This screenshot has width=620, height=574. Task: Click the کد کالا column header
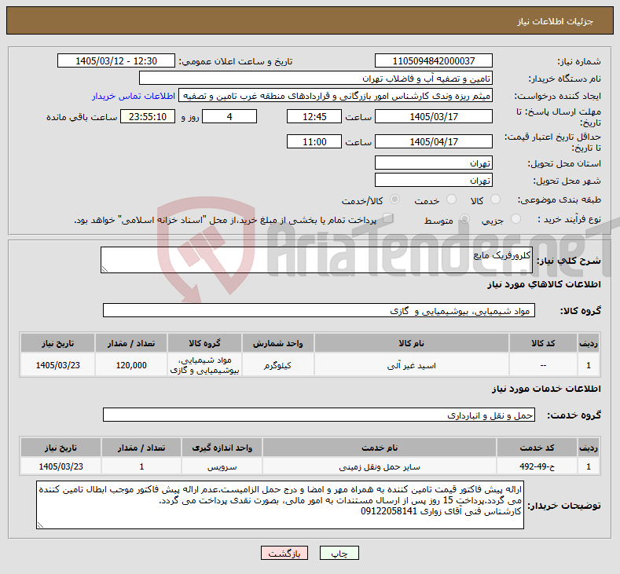pos(543,343)
